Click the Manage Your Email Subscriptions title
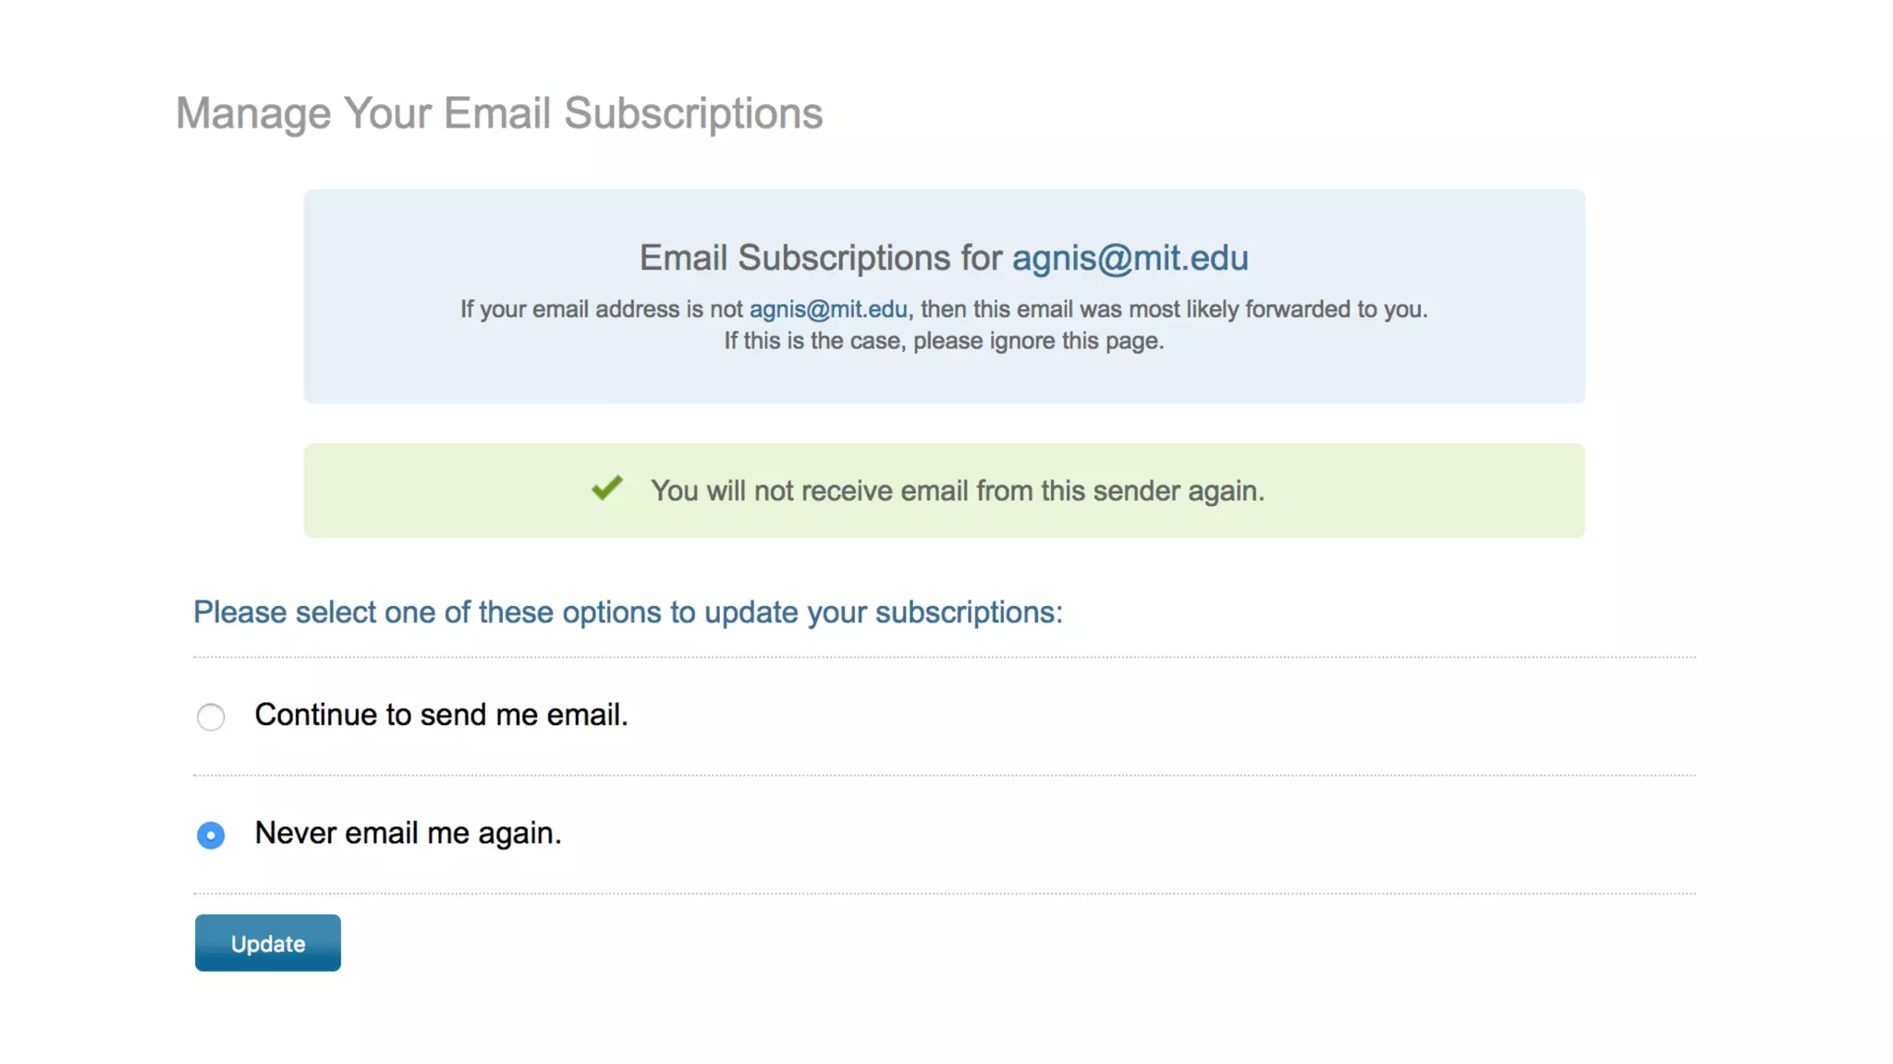 click(499, 114)
